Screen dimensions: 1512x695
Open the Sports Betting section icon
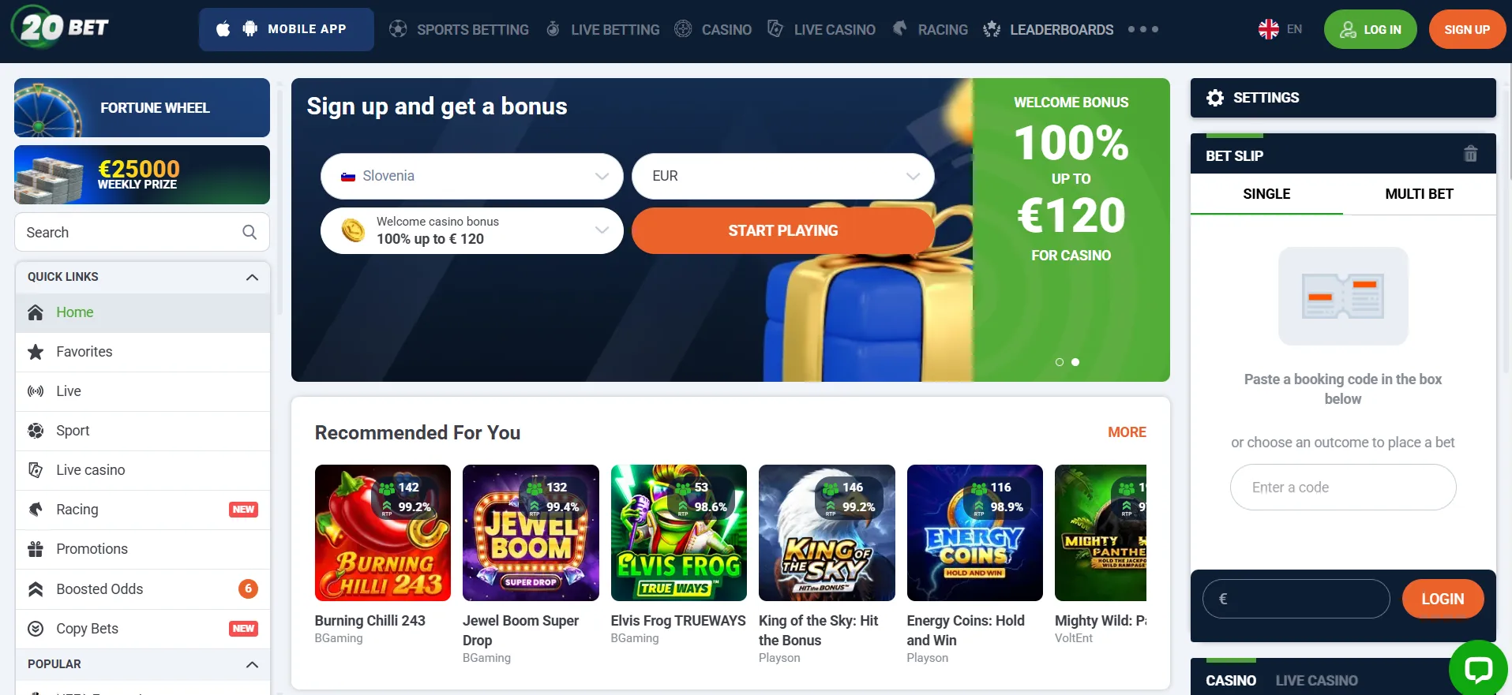396,29
